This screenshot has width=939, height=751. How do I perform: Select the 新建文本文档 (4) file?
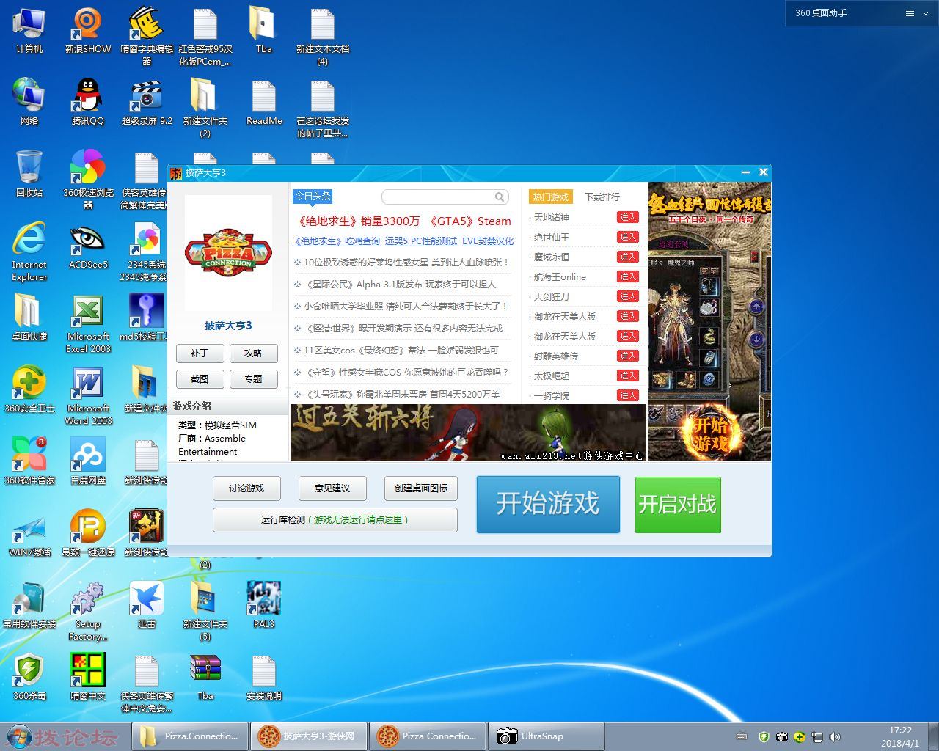coord(322,37)
